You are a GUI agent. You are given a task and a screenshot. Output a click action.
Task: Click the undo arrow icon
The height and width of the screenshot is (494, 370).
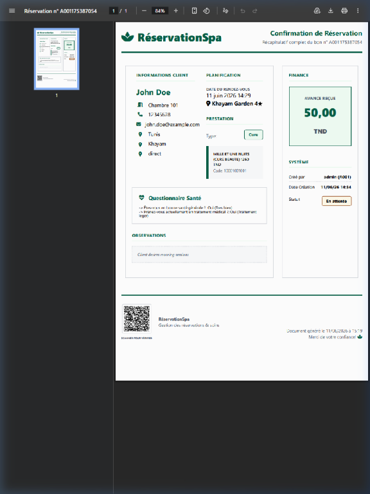(x=243, y=11)
